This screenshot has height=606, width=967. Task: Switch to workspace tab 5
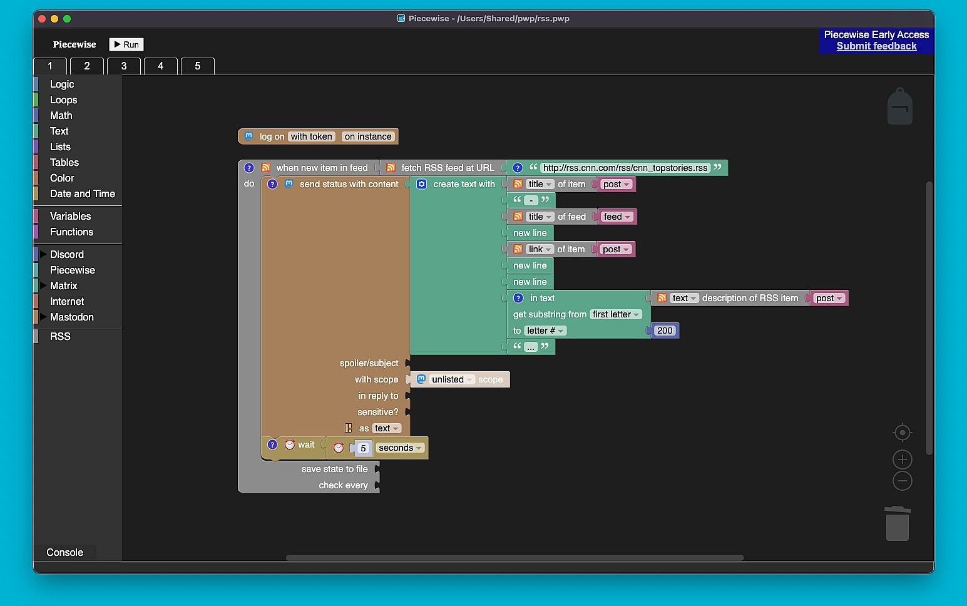pos(198,66)
